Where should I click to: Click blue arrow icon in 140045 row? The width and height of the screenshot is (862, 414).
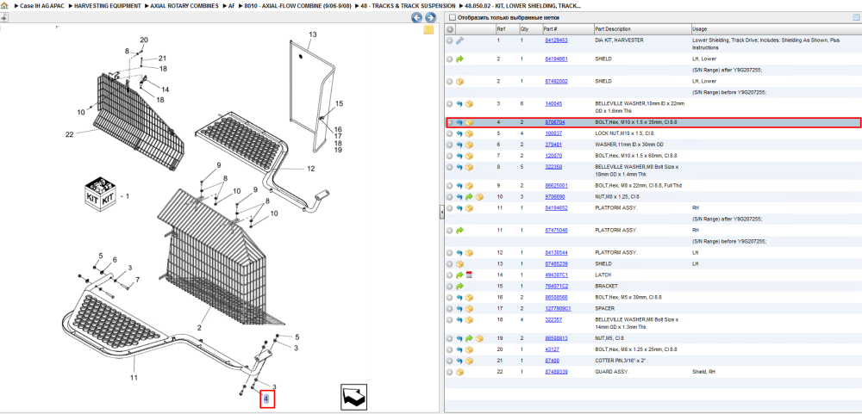point(459,104)
